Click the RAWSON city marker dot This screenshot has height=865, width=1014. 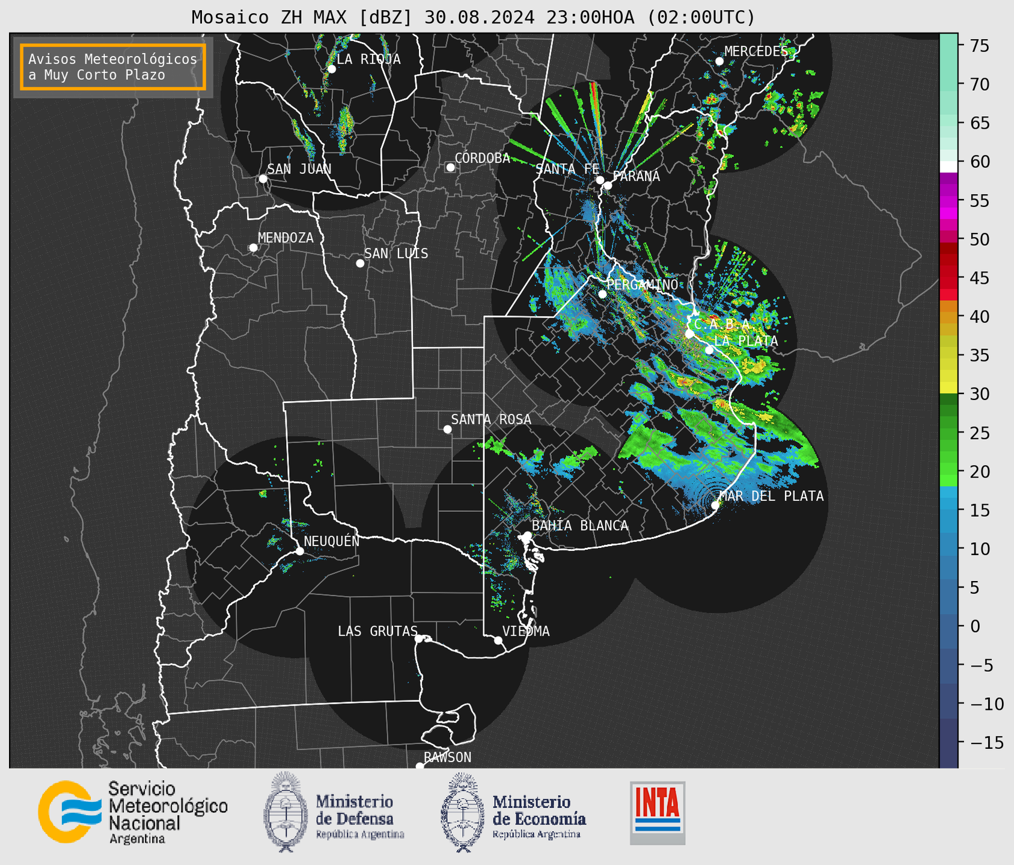coord(420,766)
